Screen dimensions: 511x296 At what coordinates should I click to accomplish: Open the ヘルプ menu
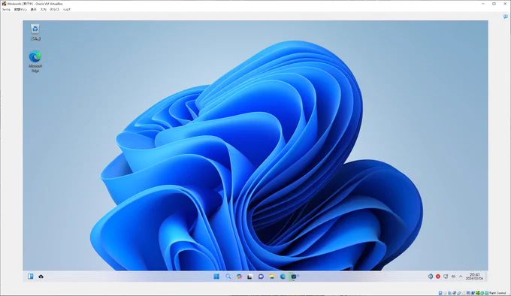point(66,10)
